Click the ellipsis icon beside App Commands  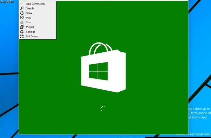pos(22,4)
